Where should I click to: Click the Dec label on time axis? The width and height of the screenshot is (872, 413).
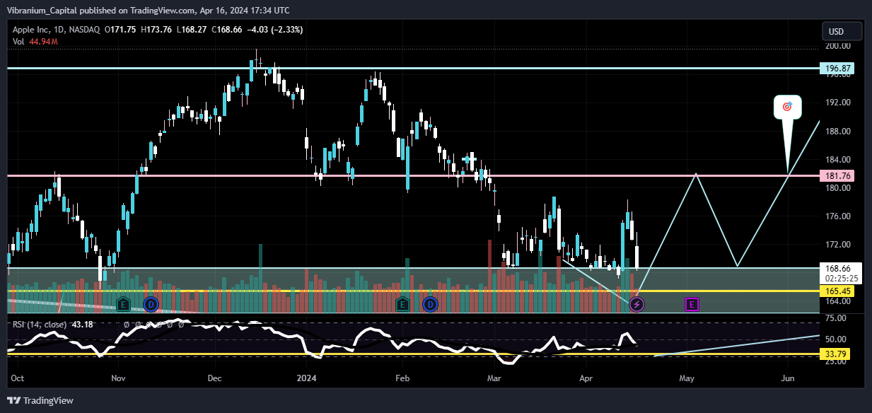coord(215,379)
